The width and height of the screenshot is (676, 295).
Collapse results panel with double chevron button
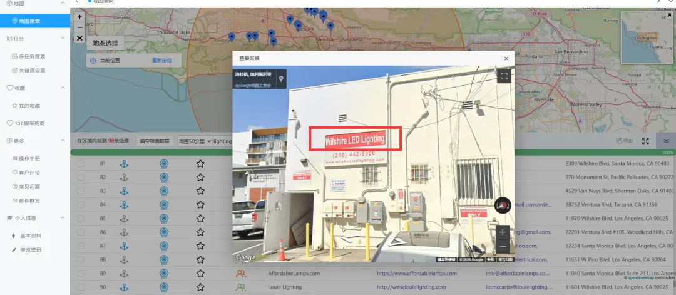pos(666,141)
